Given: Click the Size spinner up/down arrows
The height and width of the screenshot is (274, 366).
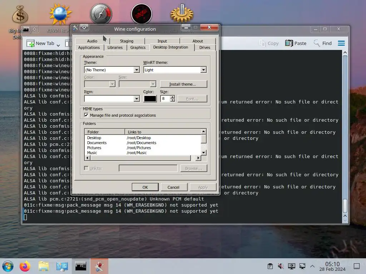Looking at the screenshot, I should coord(173,98).
